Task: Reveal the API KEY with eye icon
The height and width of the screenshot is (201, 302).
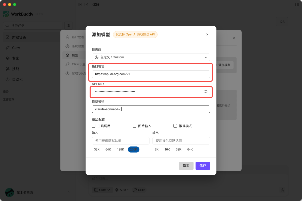Action: click(x=206, y=91)
